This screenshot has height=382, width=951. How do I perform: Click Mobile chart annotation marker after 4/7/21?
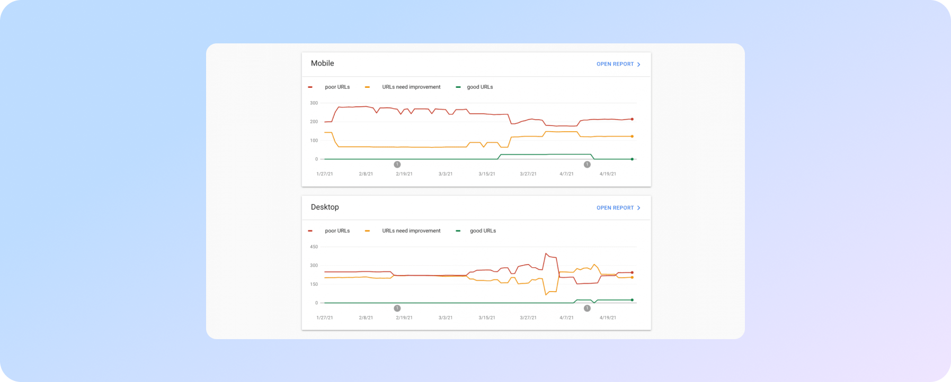587,165
